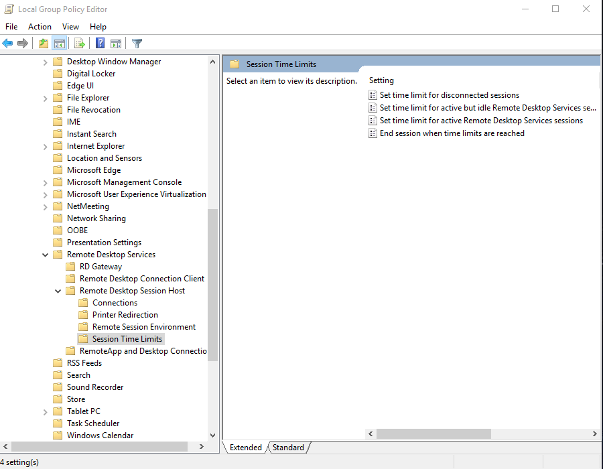Select Microsoft Edge tree item
Screen dimensions: 603x469
94,170
